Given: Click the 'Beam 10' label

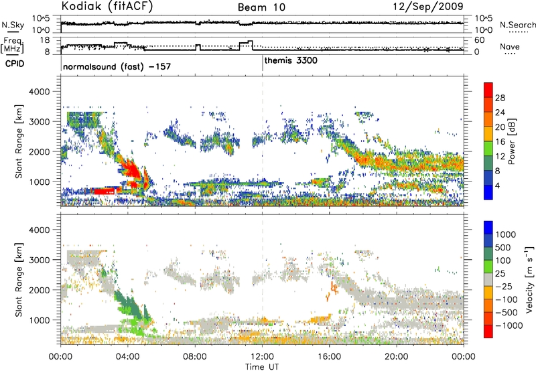Looking at the screenshot, I should [x=261, y=7].
